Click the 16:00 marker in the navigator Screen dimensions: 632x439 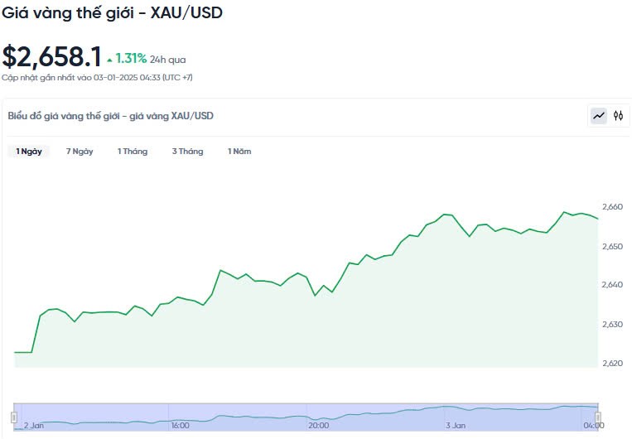pos(179,425)
